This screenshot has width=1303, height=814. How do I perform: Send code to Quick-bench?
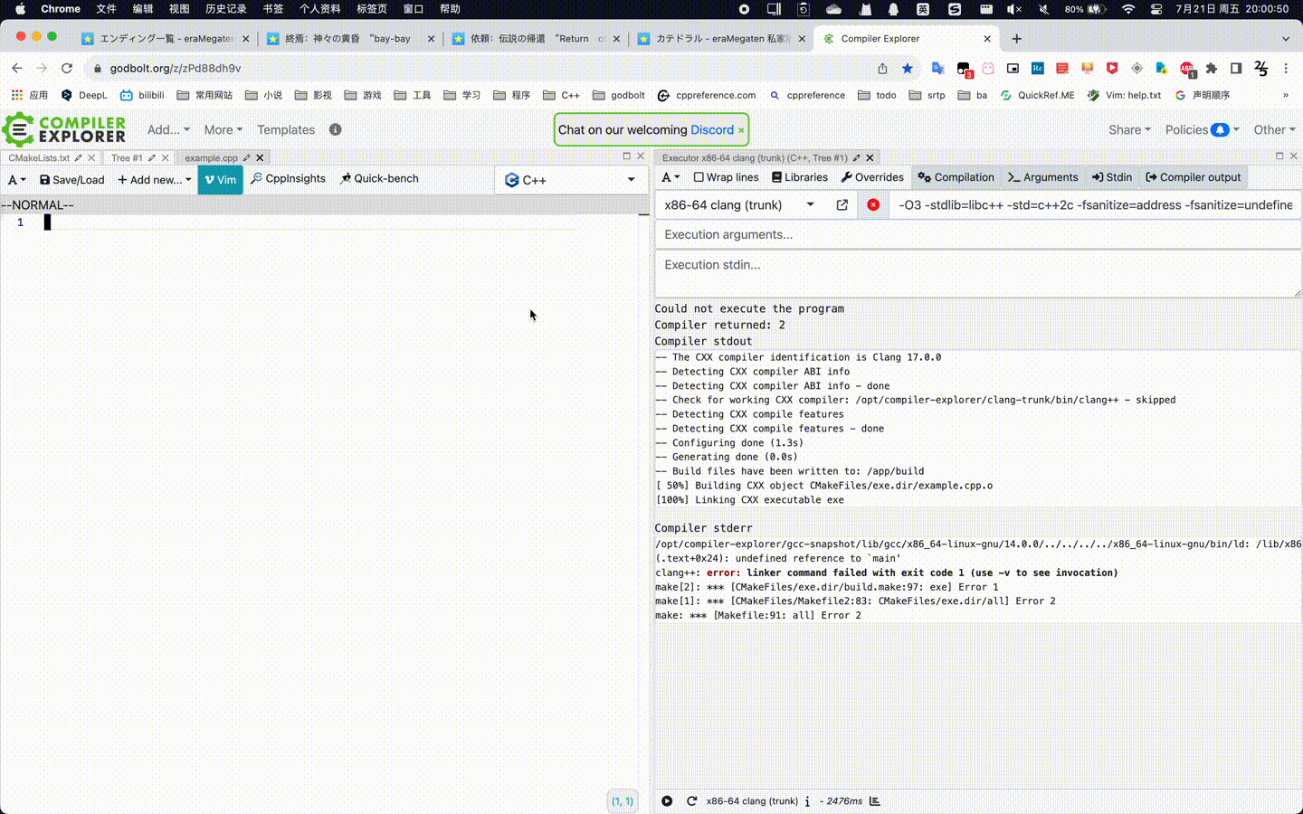pyautogui.click(x=379, y=178)
